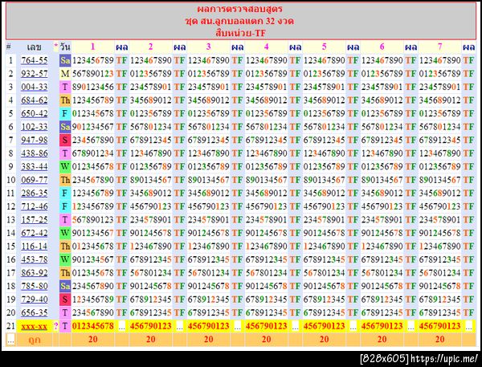Open the 102-33 number link
Image resolution: width=482 pixels, height=367 pixels.
click(x=34, y=127)
